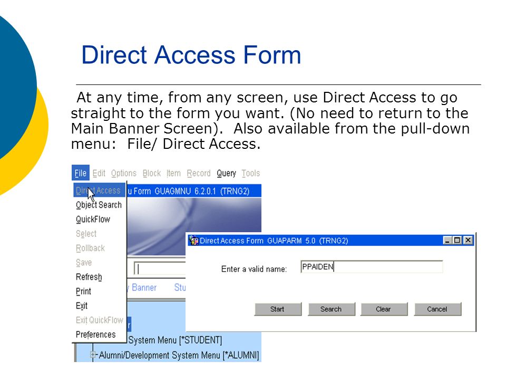The image size is (506, 380).
Task: Click the Cancel button
Action: coord(437,309)
